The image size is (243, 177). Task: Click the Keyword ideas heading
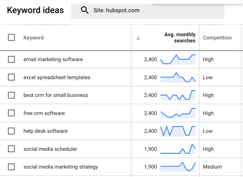tap(35, 10)
